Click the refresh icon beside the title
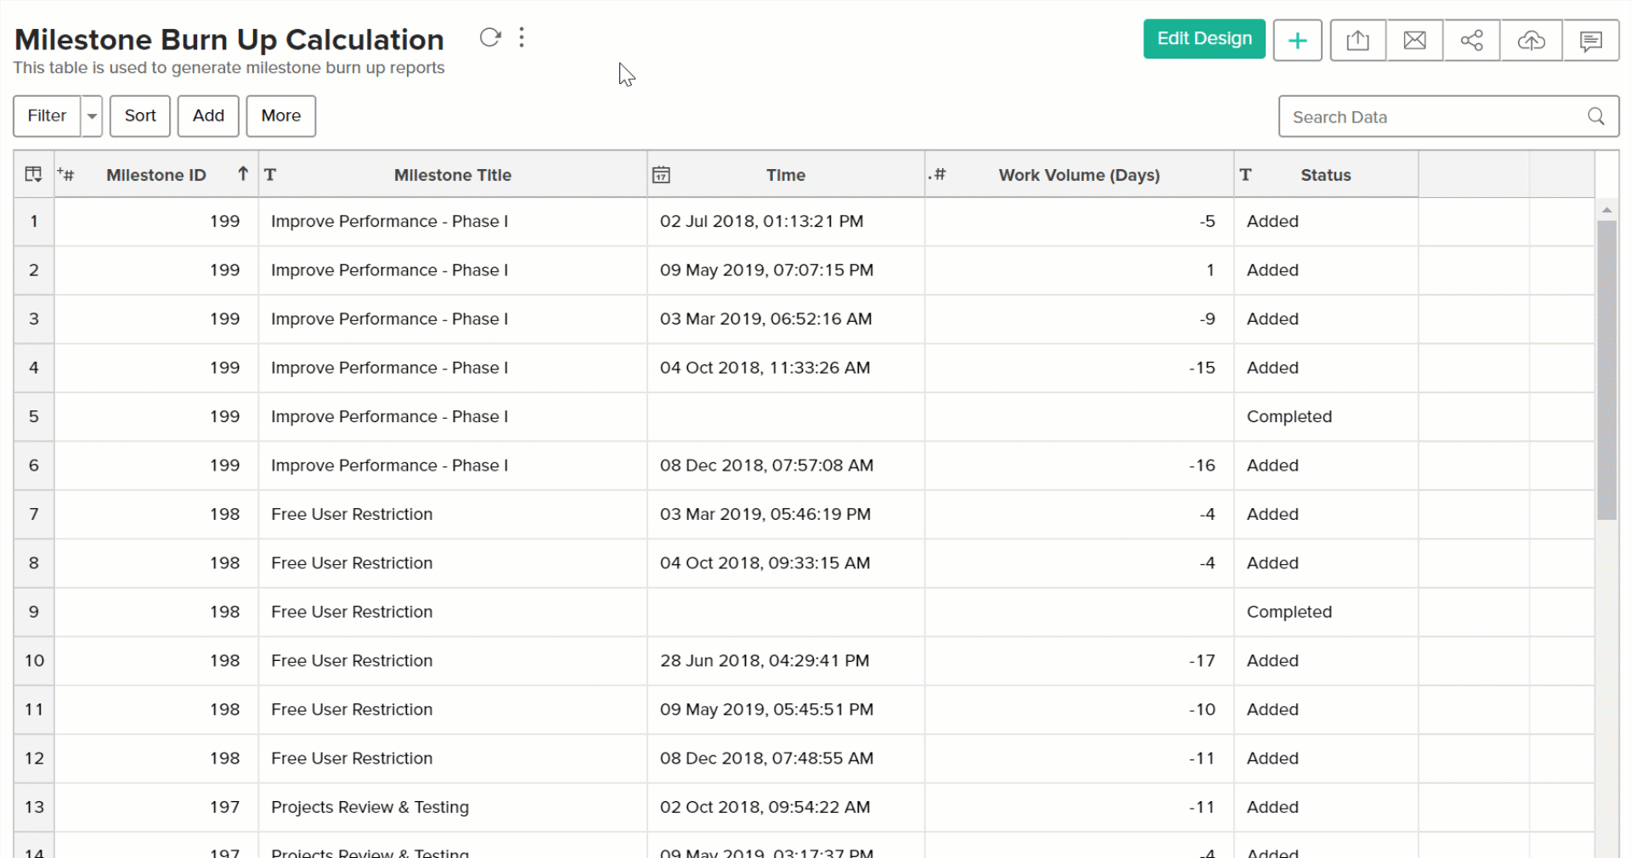This screenshot has width=1631, height=858. pyautogui.click(x=489, y=37)
